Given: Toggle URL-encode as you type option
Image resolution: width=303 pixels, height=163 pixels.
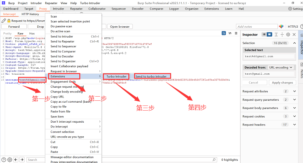Looking at the screenshot, I should [x=73, y=137].
